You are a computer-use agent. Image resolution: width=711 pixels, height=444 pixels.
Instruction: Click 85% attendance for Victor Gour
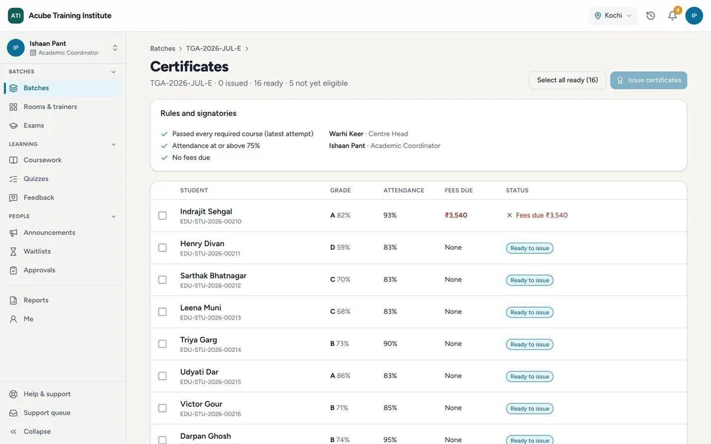tap(390, 408)
